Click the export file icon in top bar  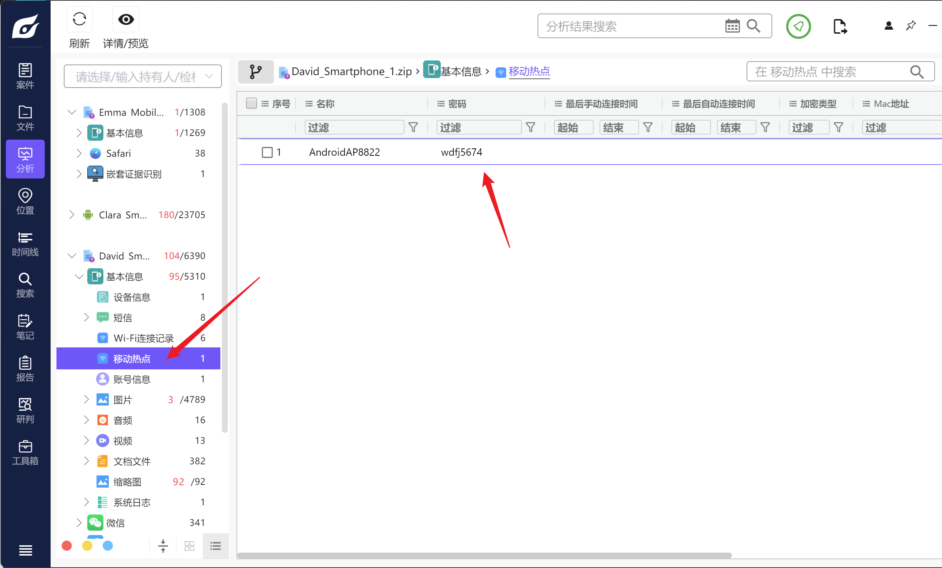(x=840, y=26)
